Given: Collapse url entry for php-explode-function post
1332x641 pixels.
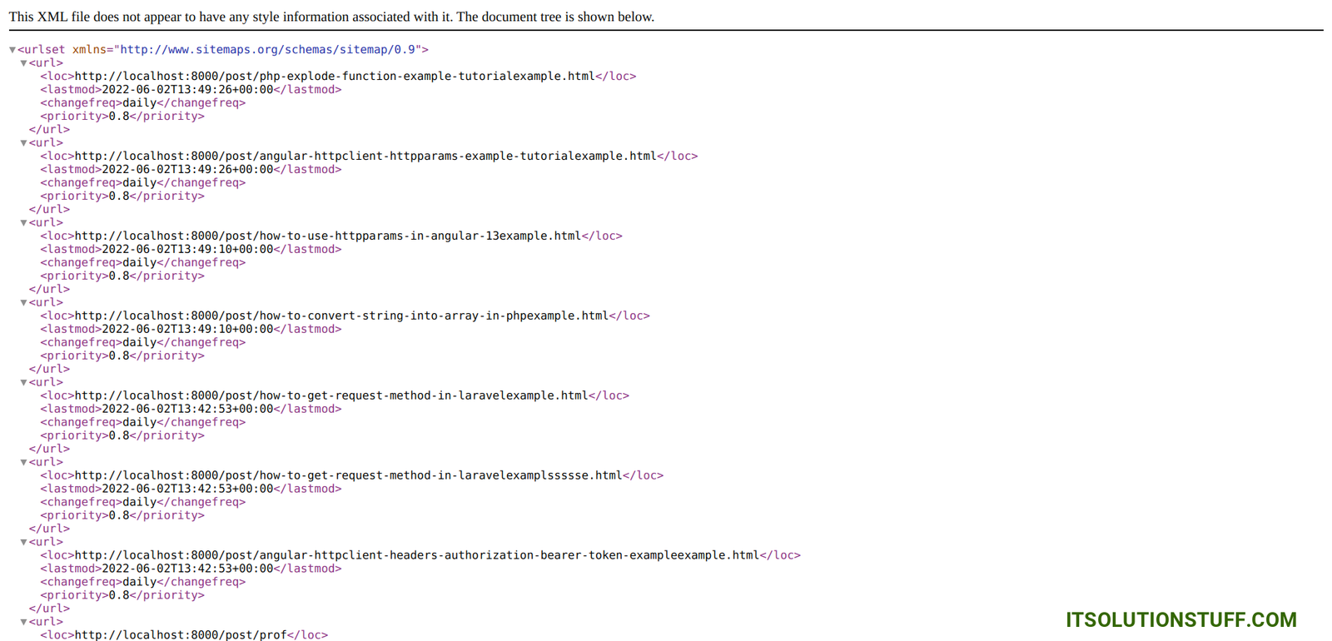Looking at the screenshot, I should 24,63.
